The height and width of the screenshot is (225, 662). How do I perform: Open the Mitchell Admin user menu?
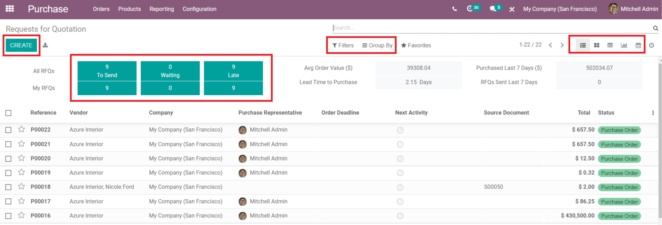click(x=633, y=9)
